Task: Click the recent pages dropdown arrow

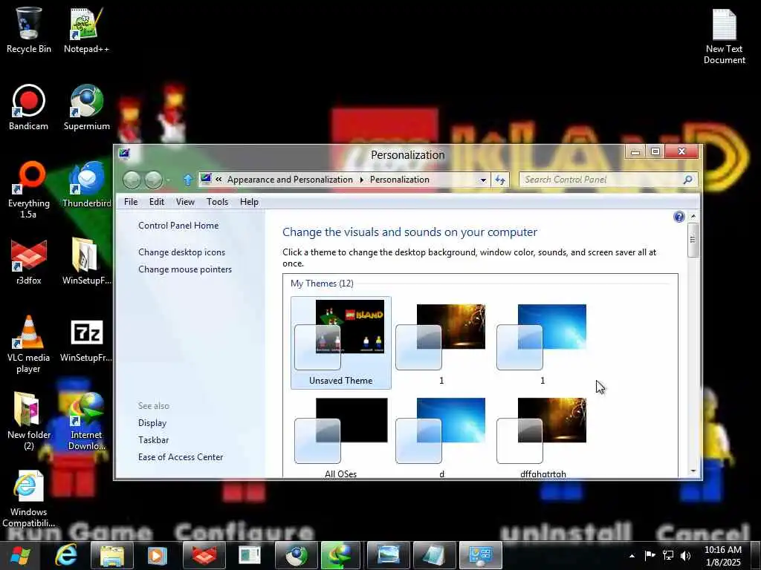Action: click(x=169, y=180)
